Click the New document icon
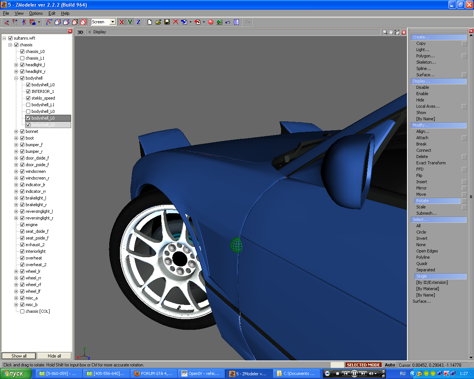Viewport: 474px width, 379px height. pos(150,22)
